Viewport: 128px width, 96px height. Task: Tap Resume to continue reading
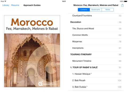(15, 5)
